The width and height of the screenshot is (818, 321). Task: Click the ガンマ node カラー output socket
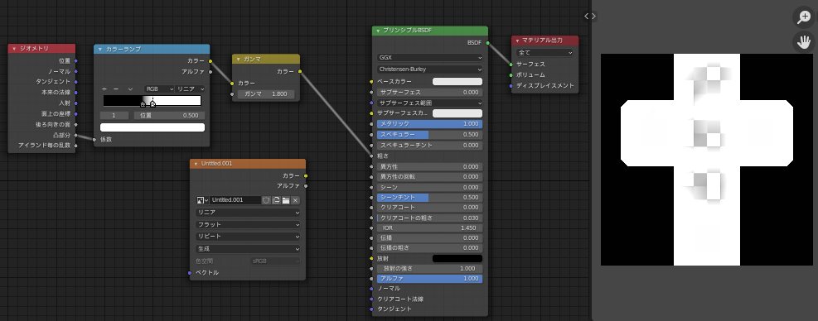(x=300, y=71)
